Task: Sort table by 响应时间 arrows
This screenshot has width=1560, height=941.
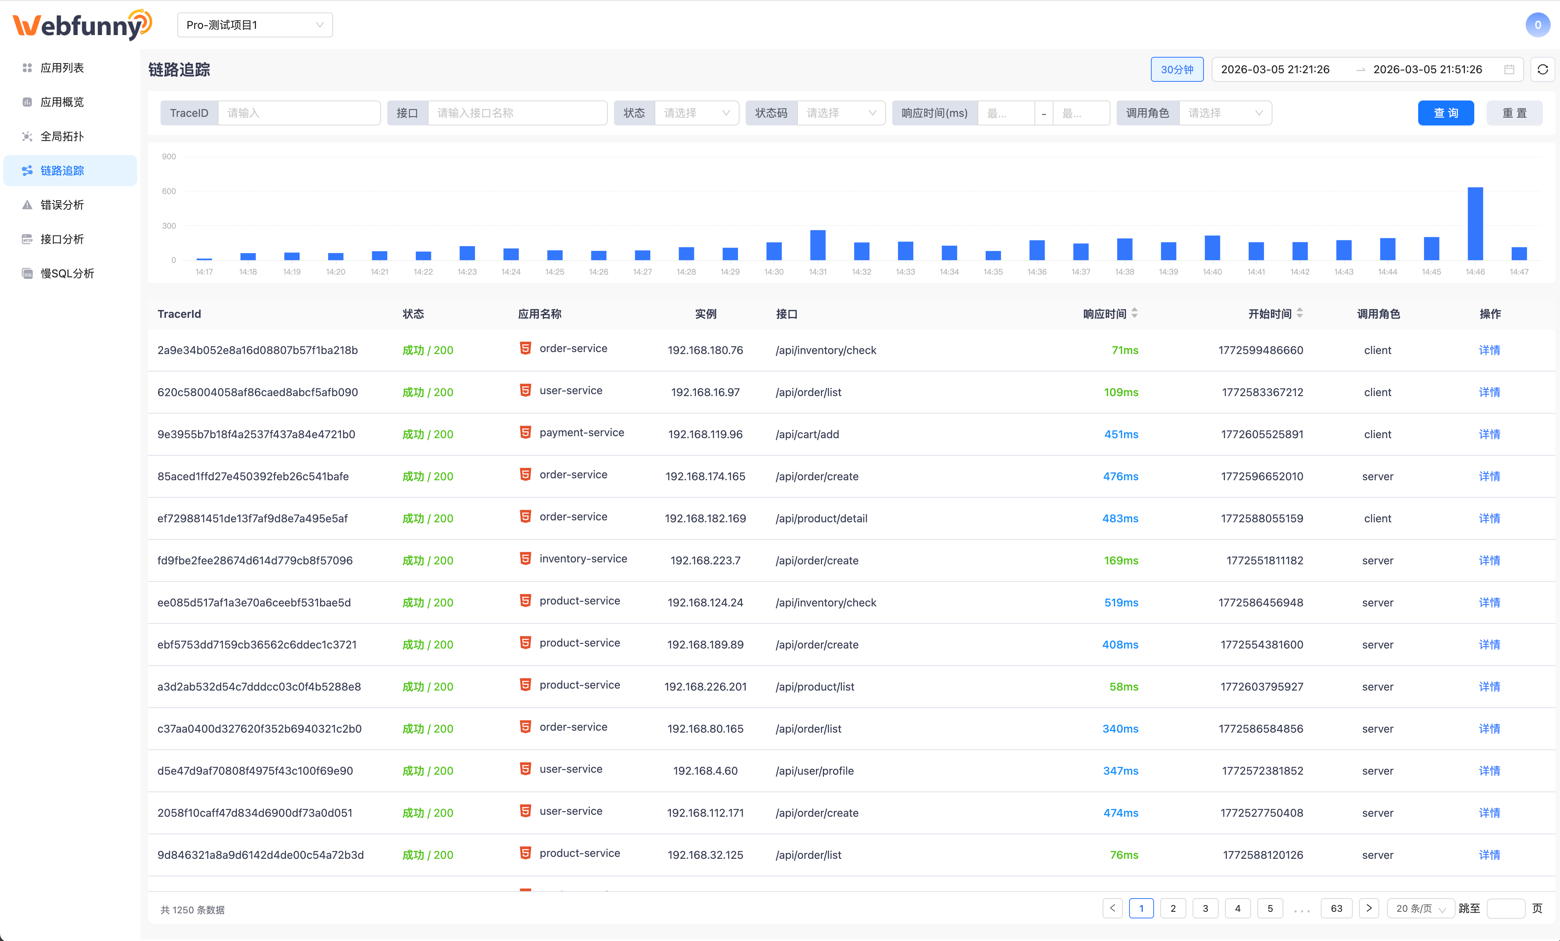Action: coord(1135,313)
